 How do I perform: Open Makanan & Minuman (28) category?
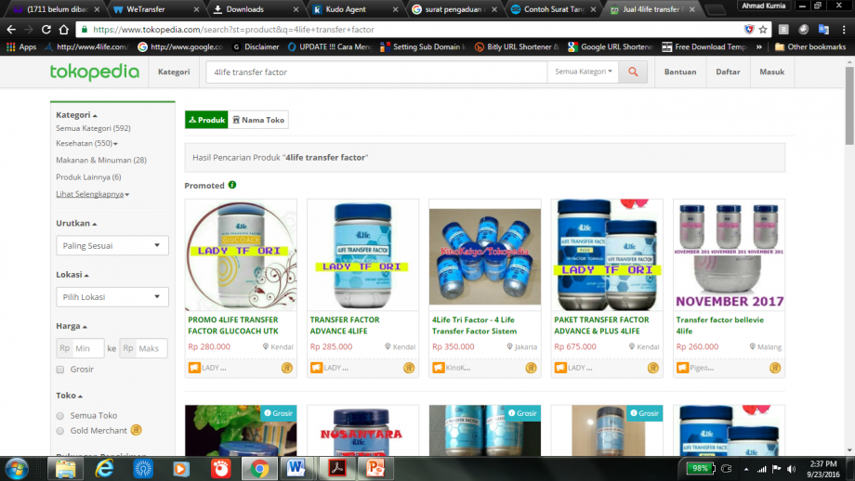(101, 160)
